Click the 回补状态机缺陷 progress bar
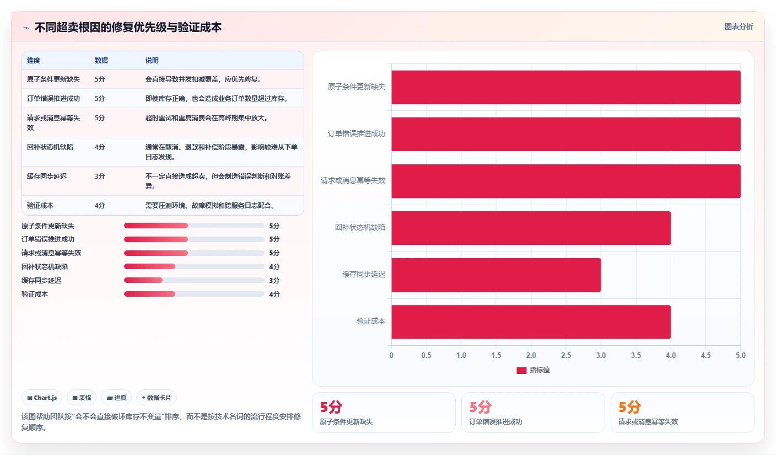This screenshot has width=776, height=455. click(194, 266)
